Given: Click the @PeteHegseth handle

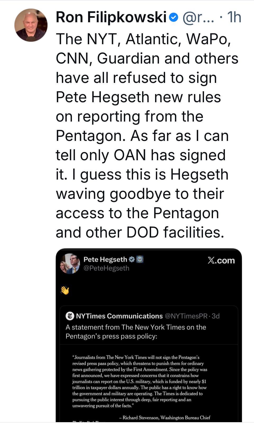Looking at the screenshot, I should tap(106, 268).
